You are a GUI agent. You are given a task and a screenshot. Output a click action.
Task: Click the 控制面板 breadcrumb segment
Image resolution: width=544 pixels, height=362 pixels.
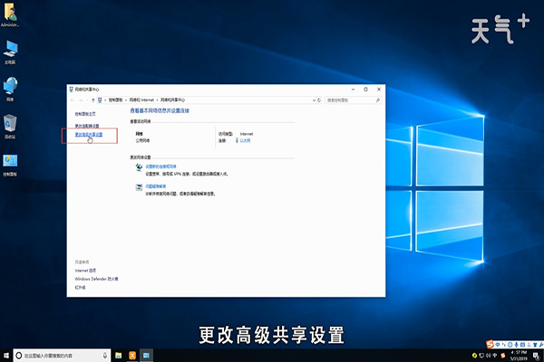click(115, 100)
